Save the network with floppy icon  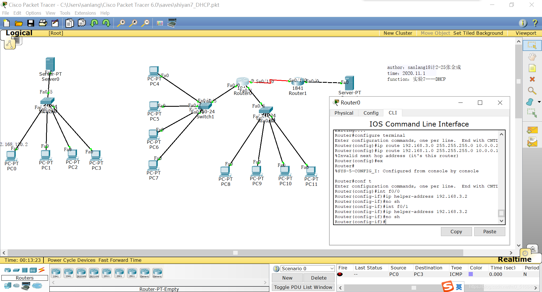click(31, 23)
